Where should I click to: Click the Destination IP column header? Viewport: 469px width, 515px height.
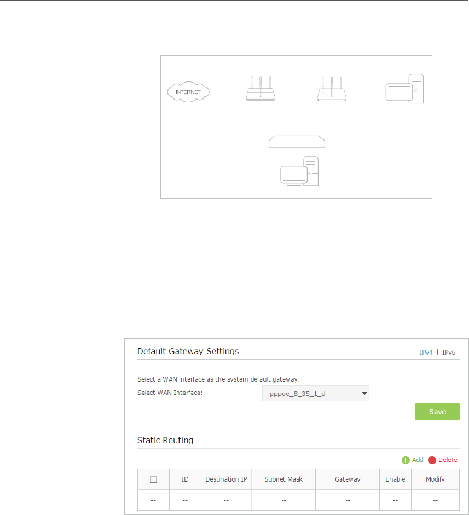(x=226, y=479)
